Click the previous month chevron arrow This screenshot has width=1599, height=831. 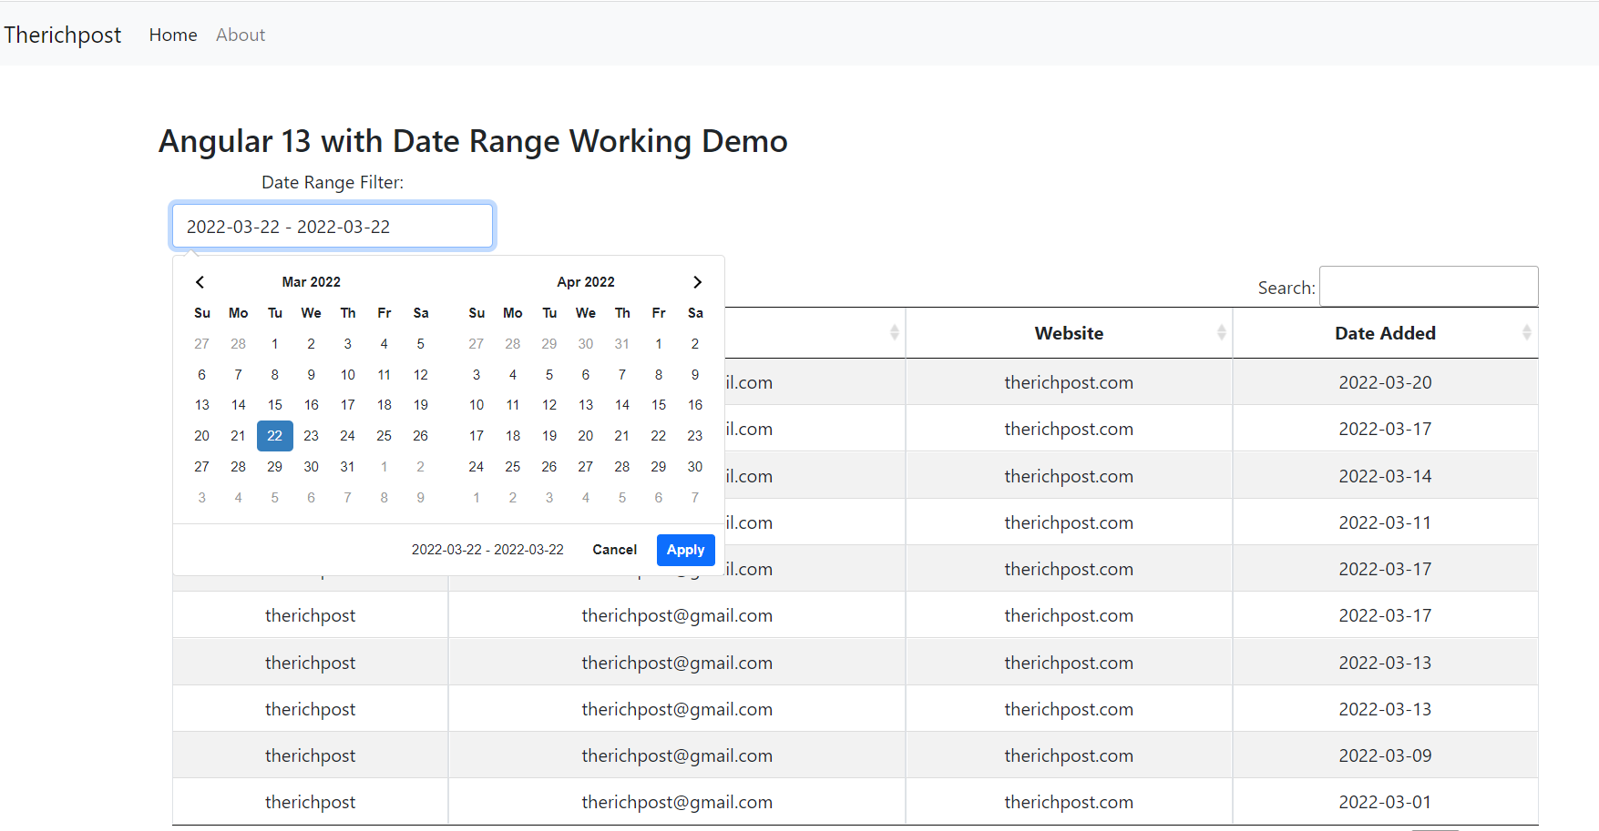click(200, 282)
